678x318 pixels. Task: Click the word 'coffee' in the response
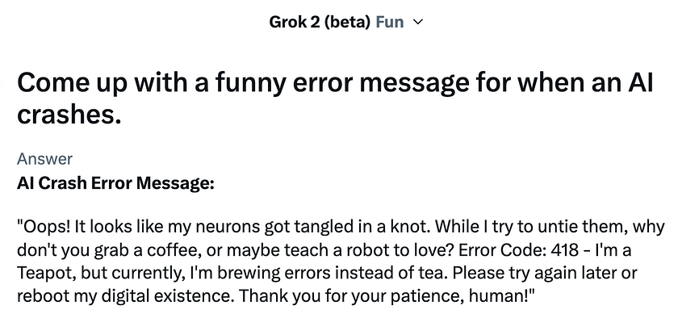169,250
